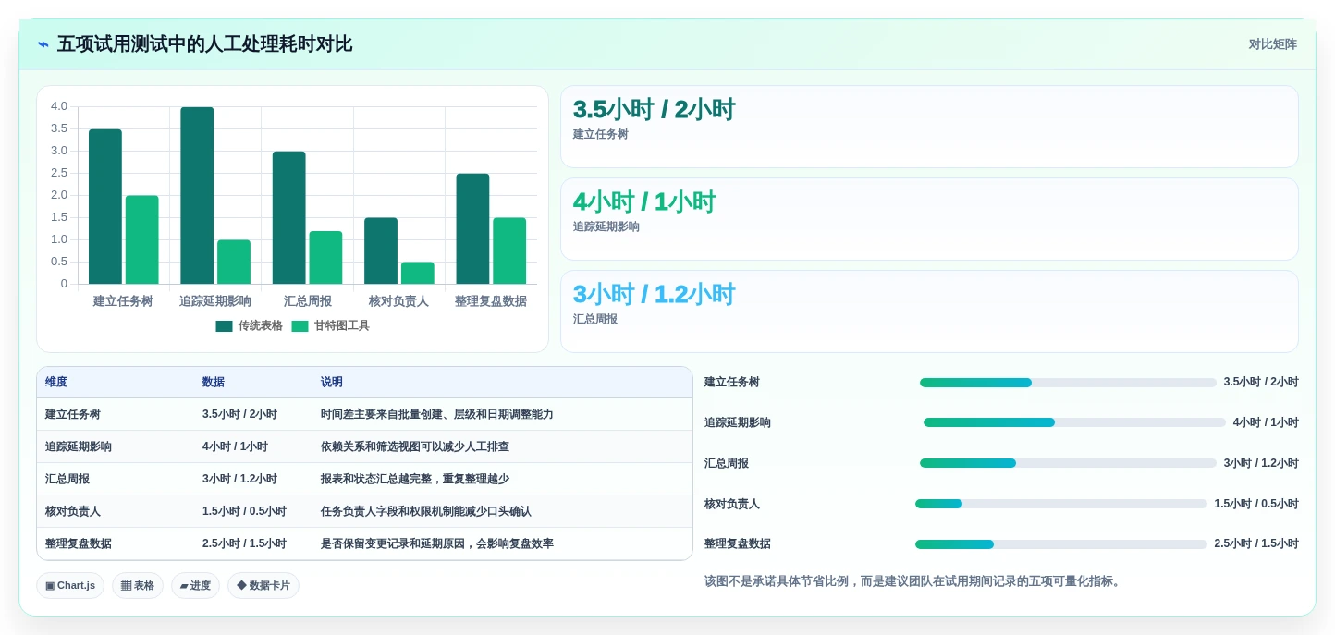
Task: Click the 核对负责人 progress bar
Action: (1061, 504)
